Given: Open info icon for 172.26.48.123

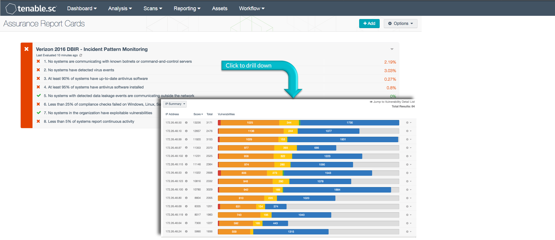Looking at the screenshot, I should (x=186, y=181).
